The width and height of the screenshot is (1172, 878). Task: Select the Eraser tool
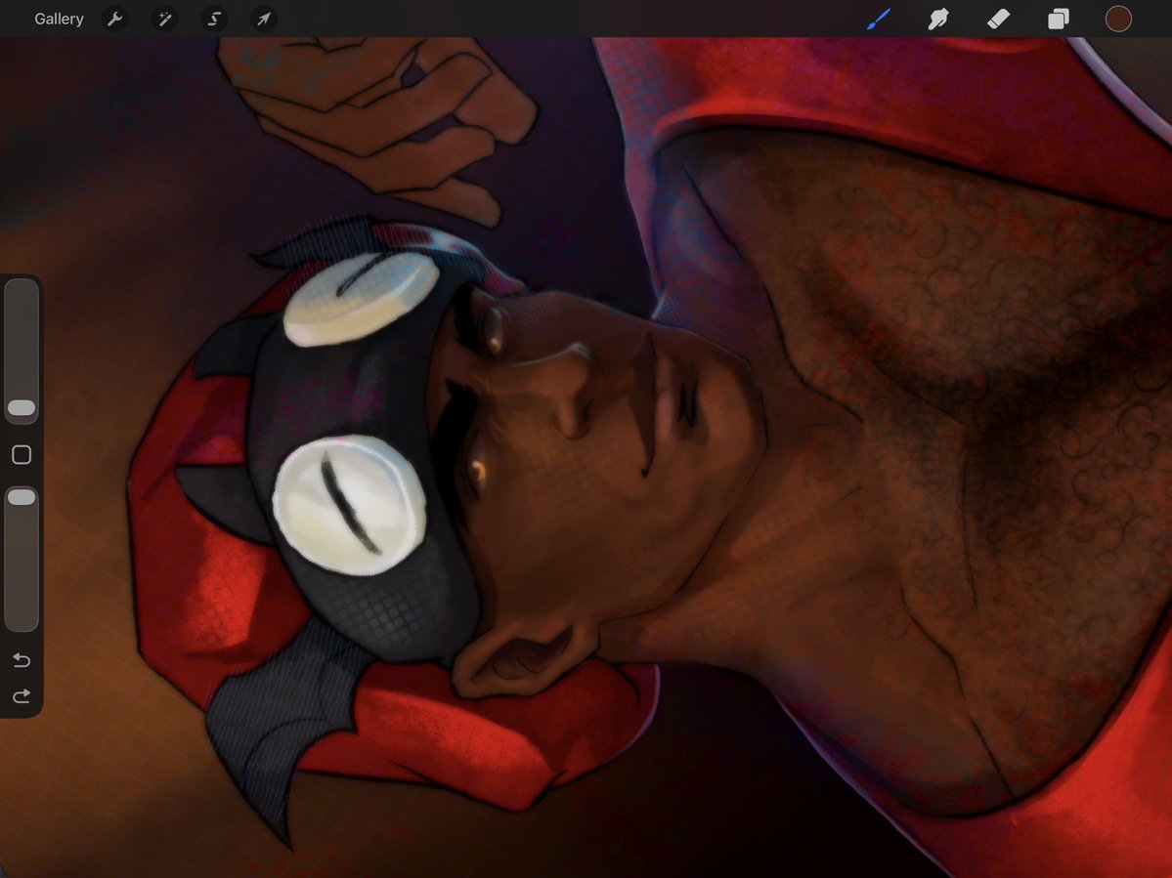tap(999, 19)
